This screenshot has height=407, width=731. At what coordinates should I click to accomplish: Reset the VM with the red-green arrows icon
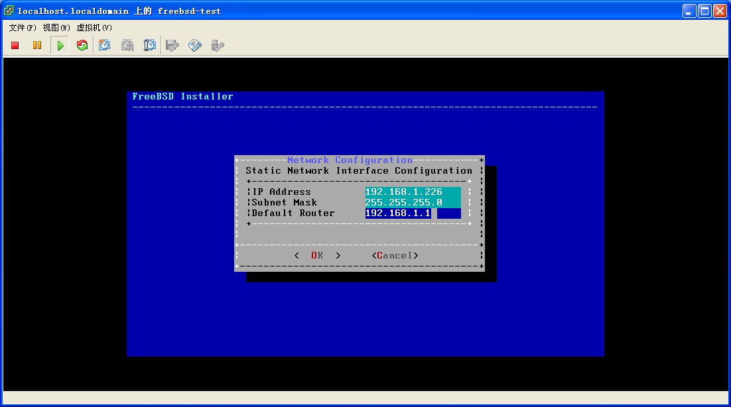click(82, 46)
